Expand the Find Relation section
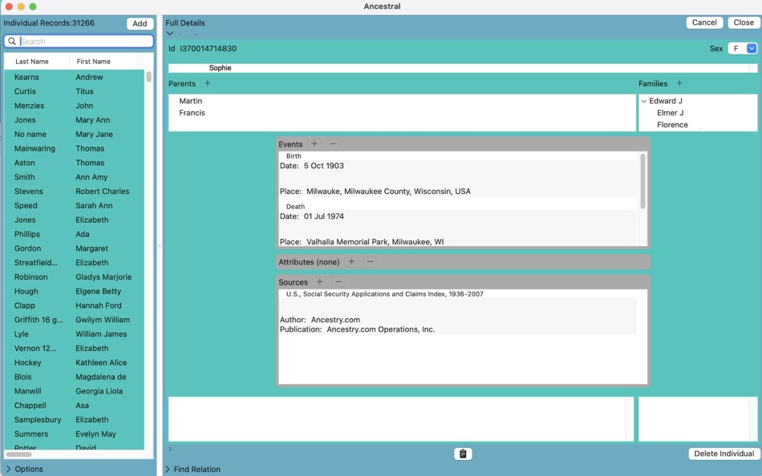Viewport: 762px width, 476px height. point(167,470)
